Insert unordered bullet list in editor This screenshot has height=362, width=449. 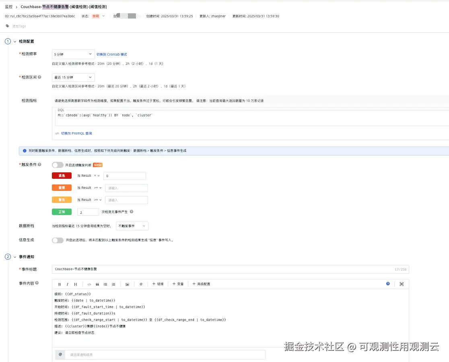105,284
